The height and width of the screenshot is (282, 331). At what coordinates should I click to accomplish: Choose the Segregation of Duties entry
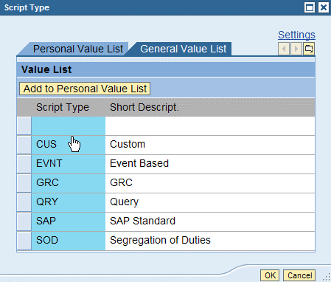coord(160,240)
